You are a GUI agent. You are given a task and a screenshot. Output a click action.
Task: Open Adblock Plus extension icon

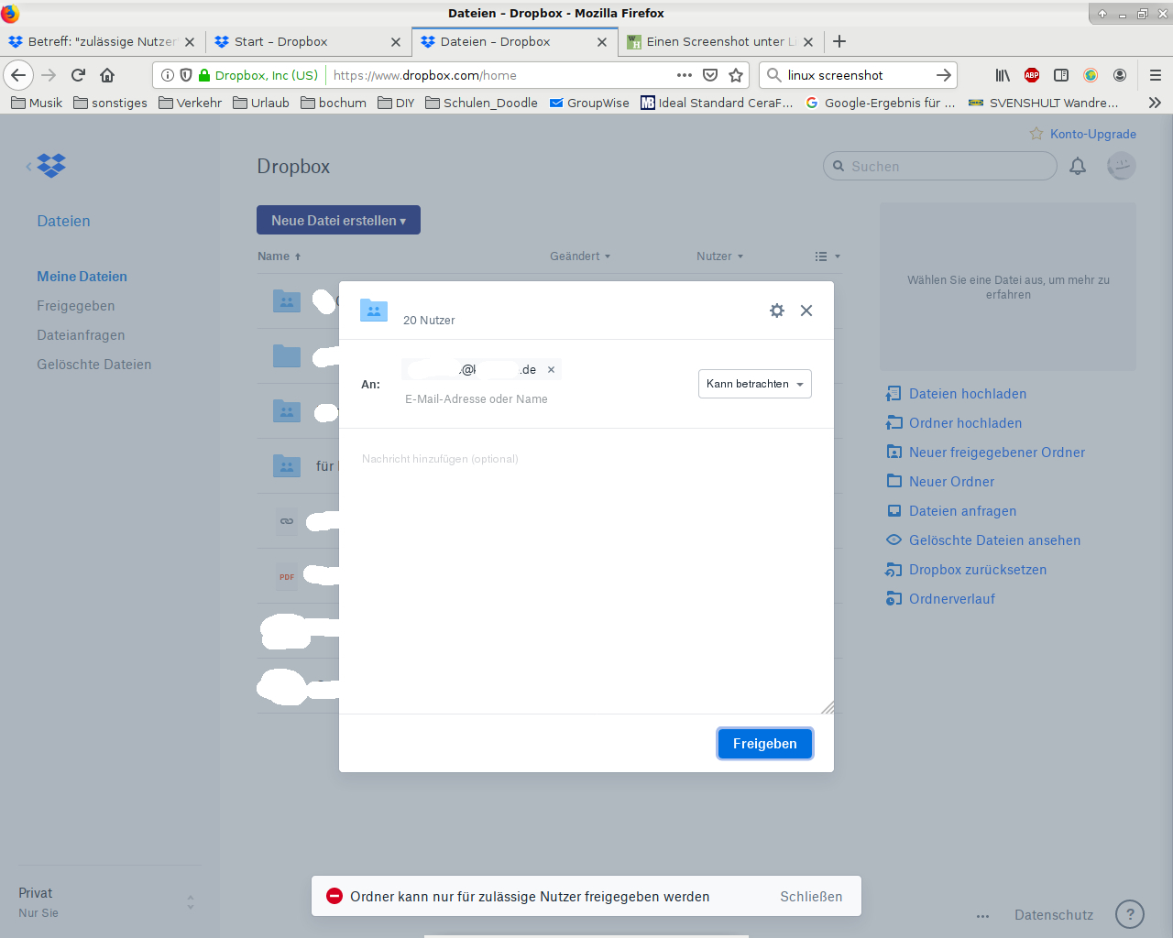tap(1032, 75)
